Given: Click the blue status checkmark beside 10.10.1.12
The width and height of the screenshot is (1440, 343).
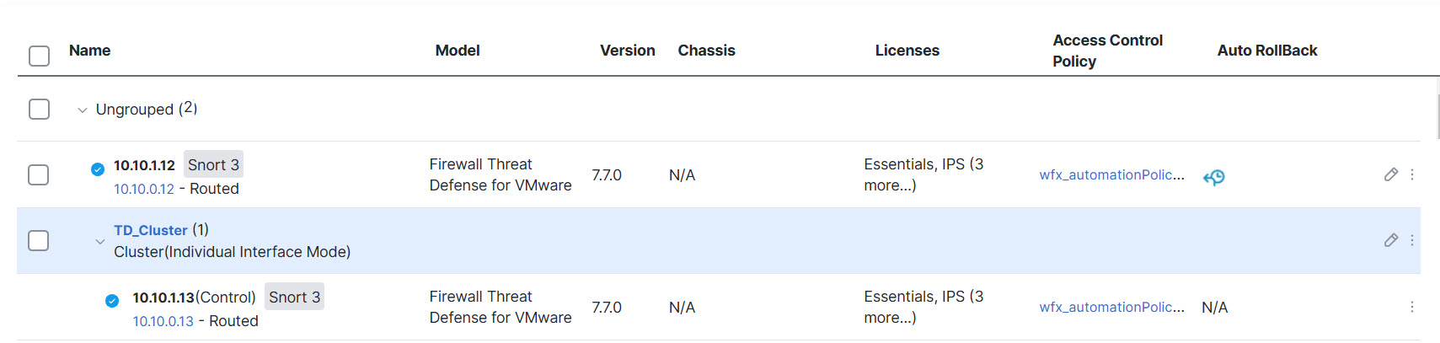Looking at the screenshot, I should [x=98, y=169].
